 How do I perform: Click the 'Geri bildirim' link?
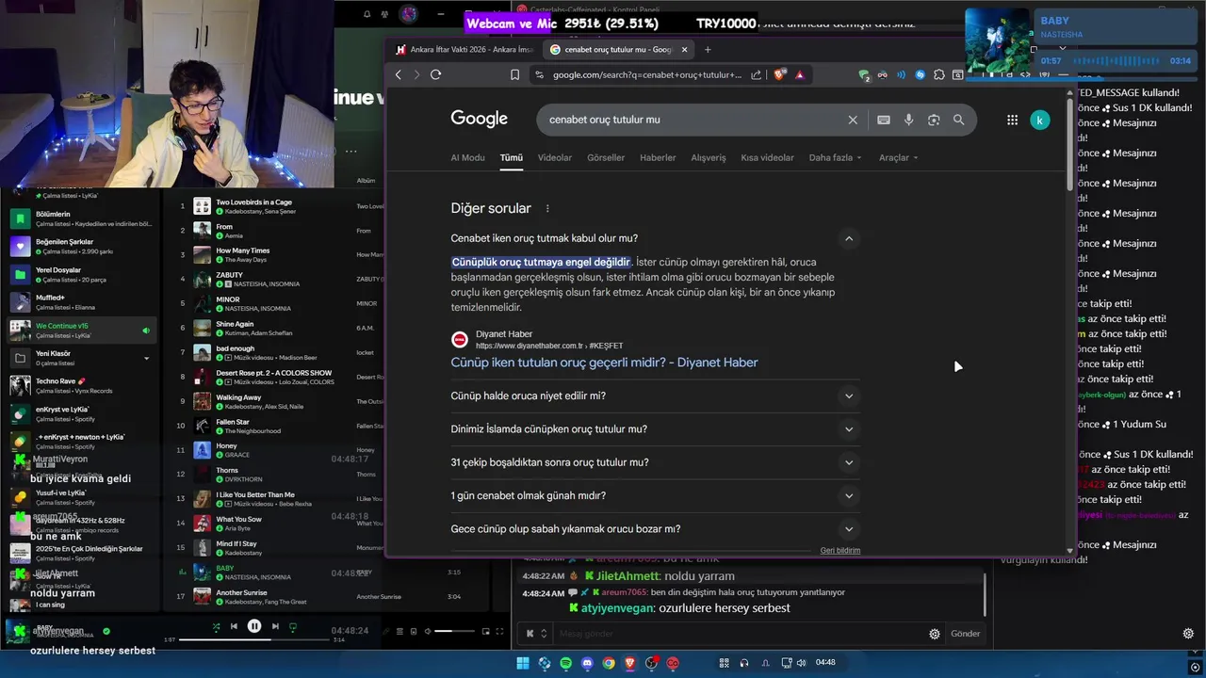(x=839, y=550)
